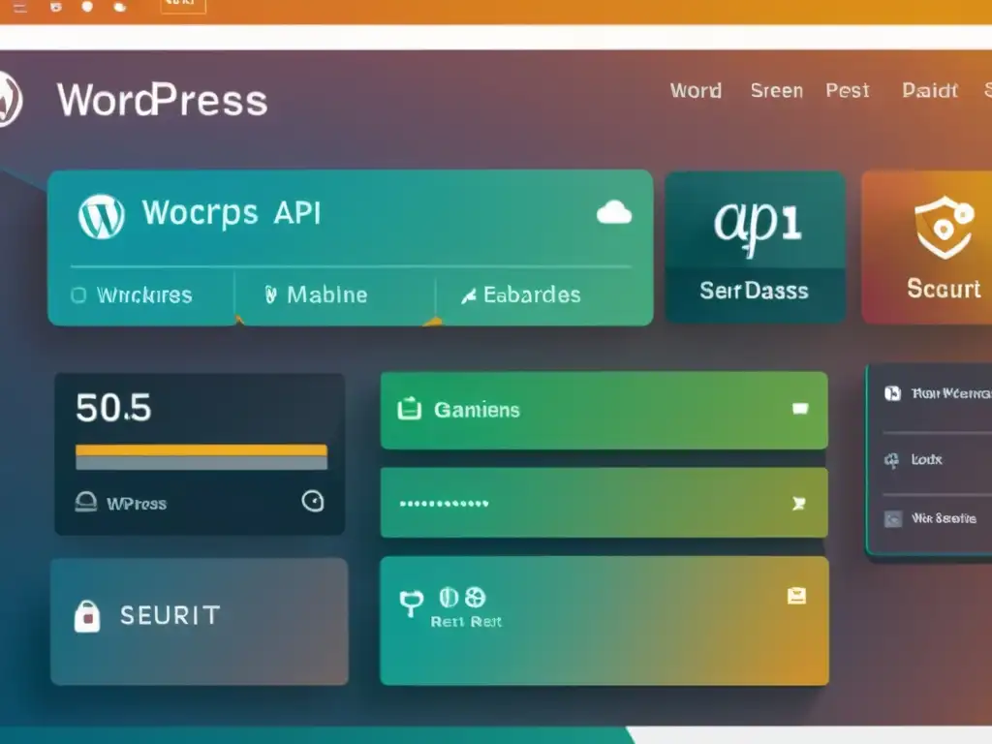Click the Gamiens bar
This screenshot has width=992, height=744.
point(604,411)
